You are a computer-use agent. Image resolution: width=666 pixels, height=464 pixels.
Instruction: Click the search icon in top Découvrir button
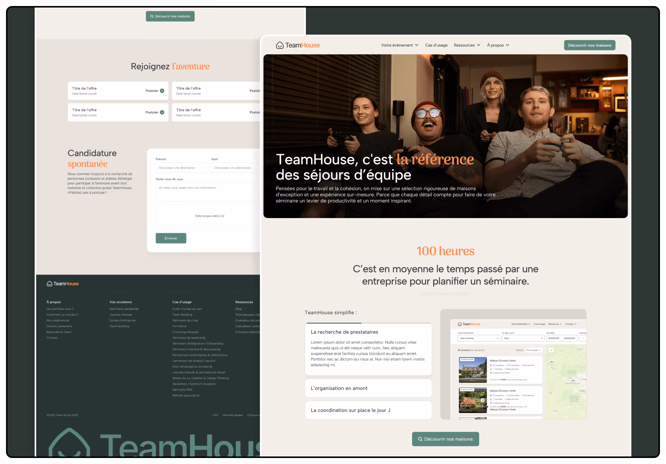[x=152, y=16]
